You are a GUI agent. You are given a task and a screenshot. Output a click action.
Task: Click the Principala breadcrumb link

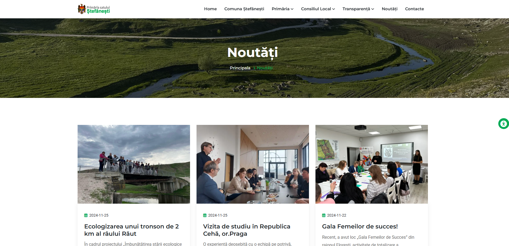tap(240, 68)
